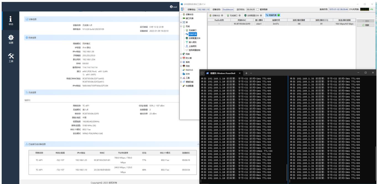This screenshot has width=377, height=184.
Task: Collapse the 无线 tree node
Action: pos(181,26)
